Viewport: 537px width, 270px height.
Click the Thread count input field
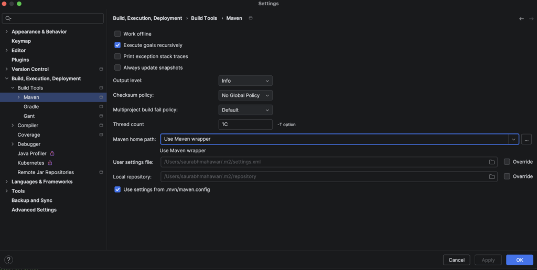coord(245,125)
